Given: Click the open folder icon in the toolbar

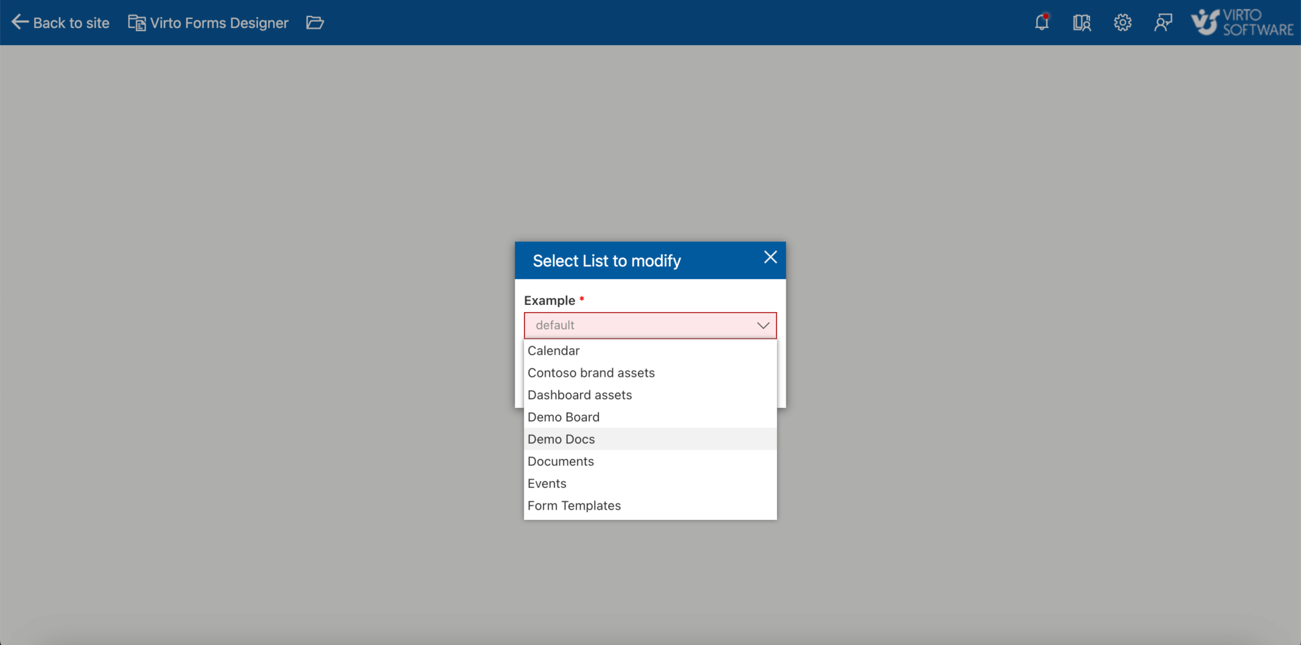Looking at the screenshot, I should (x=314, y=22).
